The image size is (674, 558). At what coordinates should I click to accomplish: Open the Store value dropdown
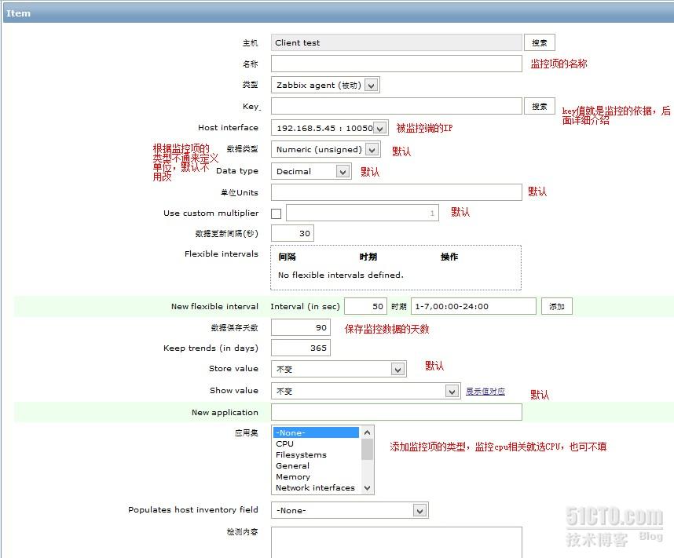[339, 369]
